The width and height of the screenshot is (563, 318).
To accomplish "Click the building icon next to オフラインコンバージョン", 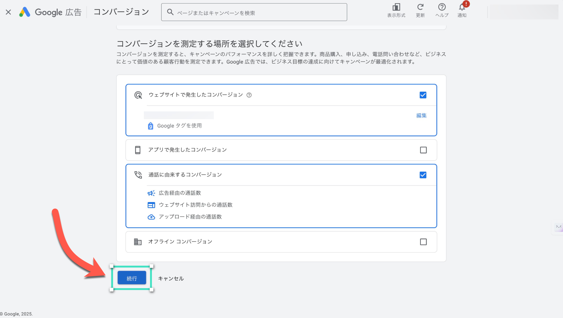I will (x=137, y=242).
